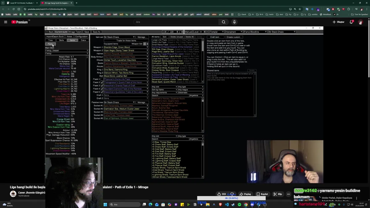370x208 pixels.
Task: Open Socket #2 Damnation Star dropdown
Action: (126, 109)
